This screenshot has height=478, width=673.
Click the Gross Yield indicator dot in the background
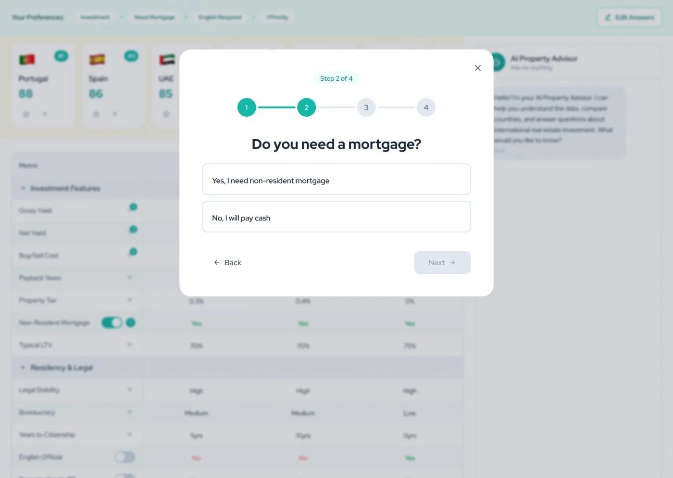[133, 207]
